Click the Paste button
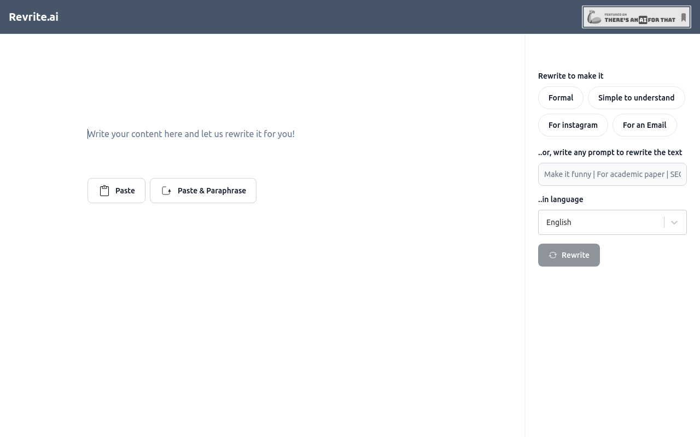This screenshot has width=700, height=437. (116, 191)
